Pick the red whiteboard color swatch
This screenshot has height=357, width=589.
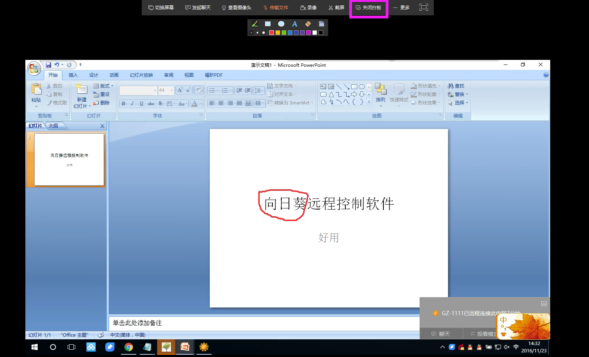coord(272,33)
